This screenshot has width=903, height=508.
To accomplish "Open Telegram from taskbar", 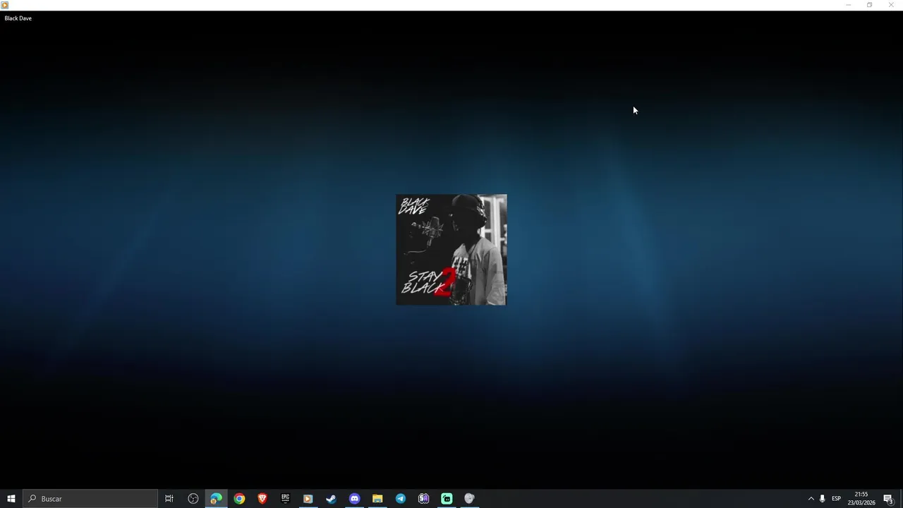I will (x=401, y=499).
